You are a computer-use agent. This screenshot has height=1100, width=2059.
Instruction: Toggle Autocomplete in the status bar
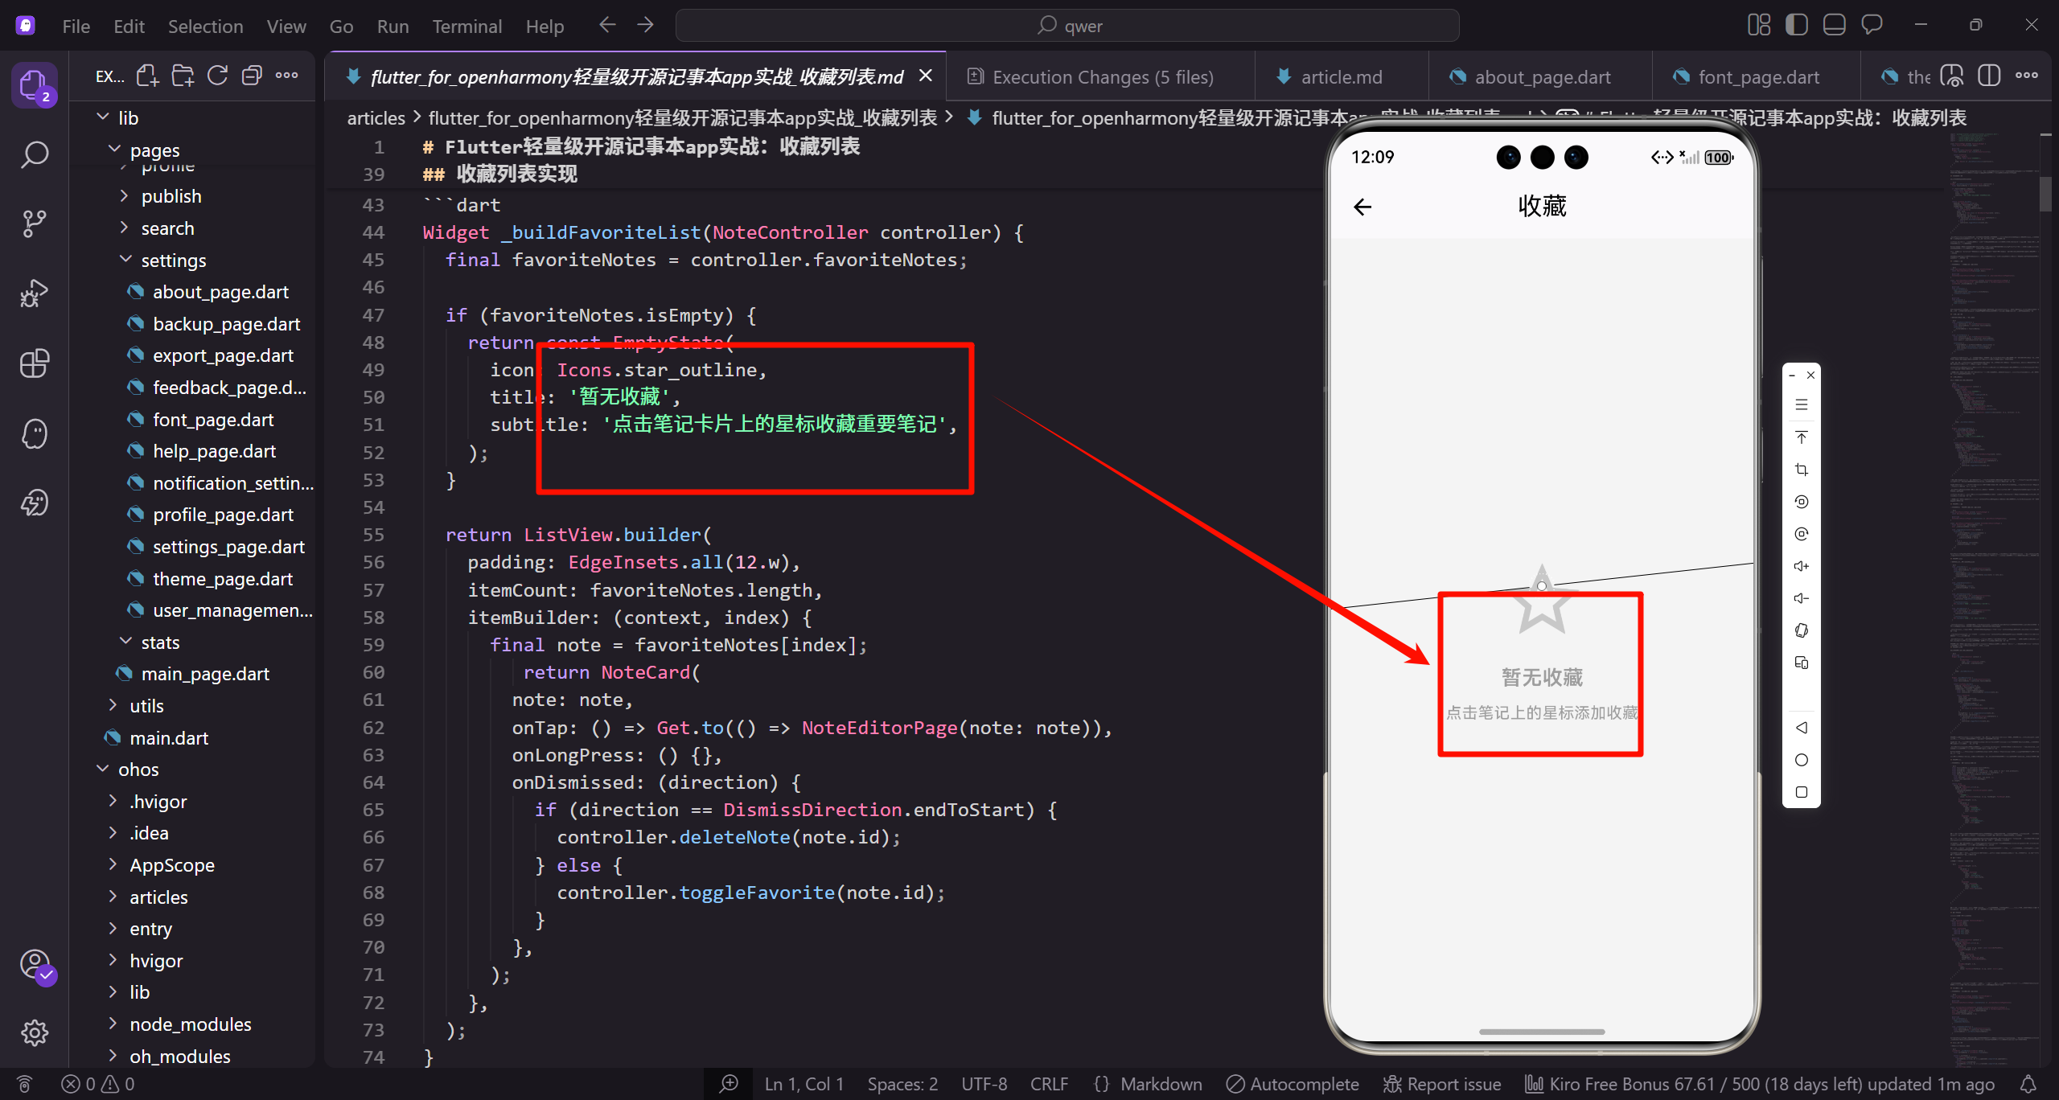point(1293,1084)
